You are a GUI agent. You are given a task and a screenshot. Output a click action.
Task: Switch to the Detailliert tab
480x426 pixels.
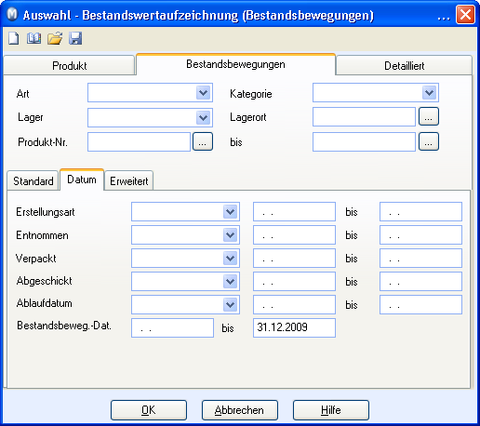pos(404,66)
